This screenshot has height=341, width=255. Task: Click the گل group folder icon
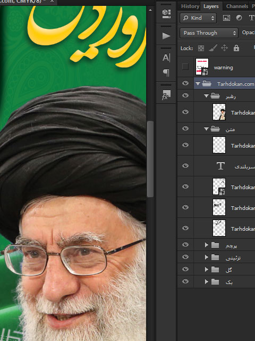(x=215, y=270)
